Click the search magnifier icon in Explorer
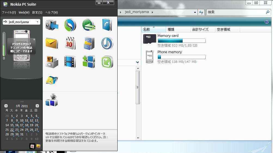The width and height of the screenshot is (273, 153). click(268, 12)
